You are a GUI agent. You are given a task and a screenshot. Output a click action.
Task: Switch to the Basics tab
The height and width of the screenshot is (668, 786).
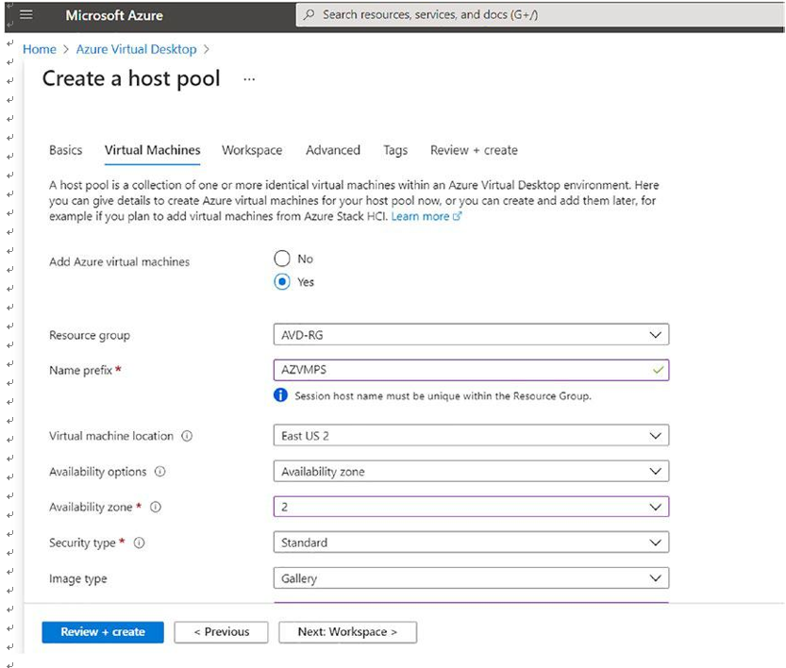click(x=66, y=150)
